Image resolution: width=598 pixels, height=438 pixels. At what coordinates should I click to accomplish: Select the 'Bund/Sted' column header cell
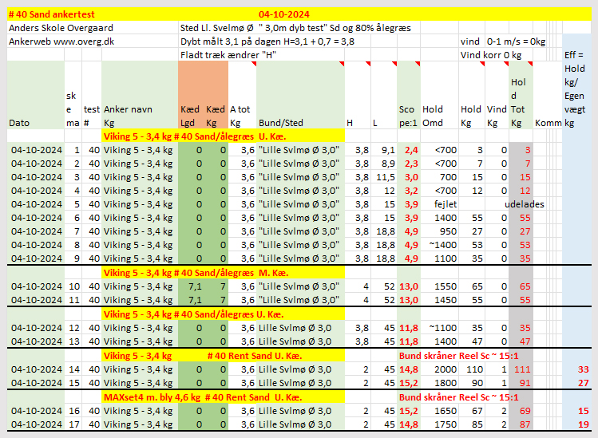click(280, 123)
